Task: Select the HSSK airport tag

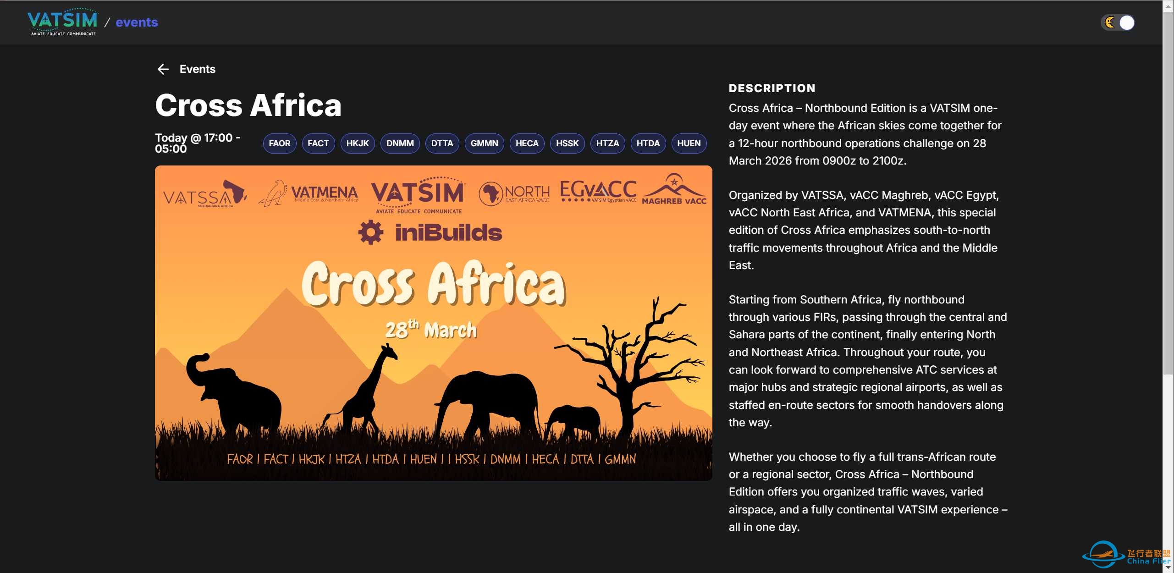Action: (567, 143)
